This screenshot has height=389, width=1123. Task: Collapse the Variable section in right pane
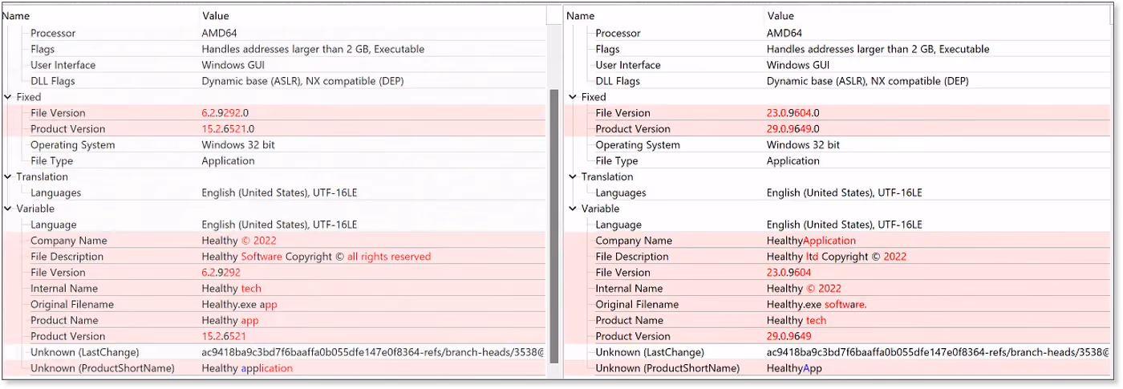[x=573, y=209]
